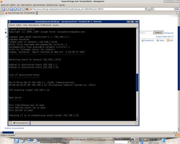Image resolution: width=180 pixels, height=144 pixels.
Task: Click the Search button
Action: coord(158,32)
